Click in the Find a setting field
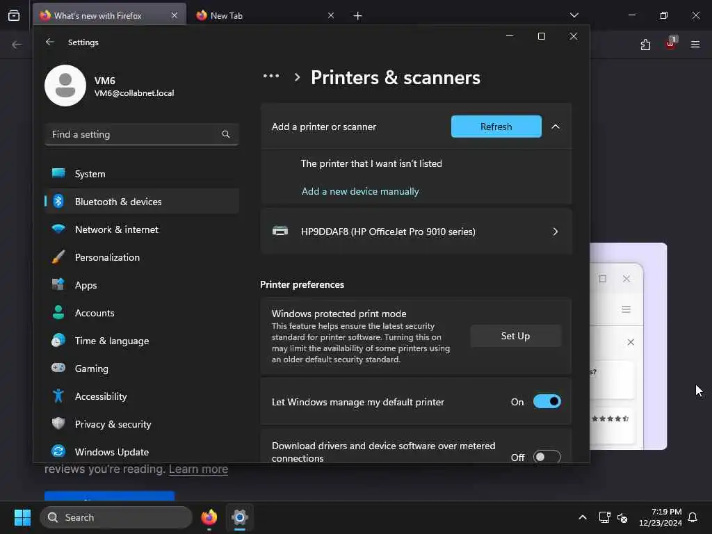The image size is (712, 534). pyautogui.click(x=142, y=134)
